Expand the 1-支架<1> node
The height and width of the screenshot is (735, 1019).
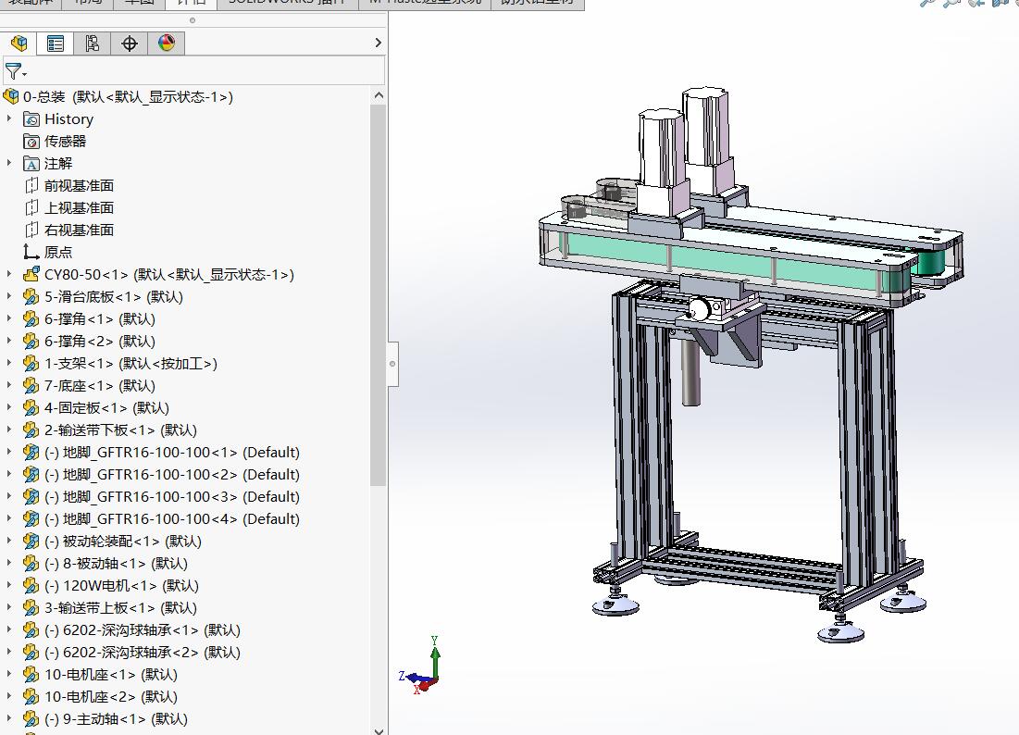pyautogui.click(x=9, y=363)
